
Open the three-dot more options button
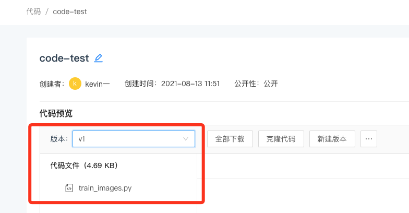point(368,139)
